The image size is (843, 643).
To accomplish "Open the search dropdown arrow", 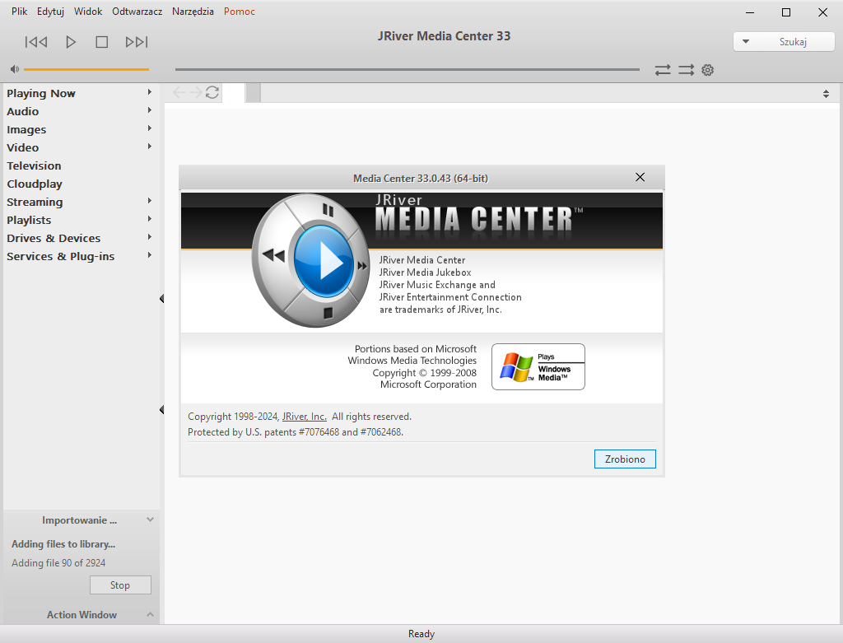I will pos(746,41).
